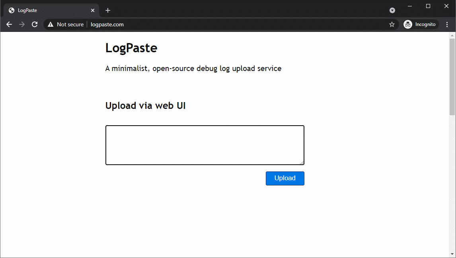The width and height of the screenshot is (456, 258).
Task: Click the scrollbar down arrow
Action: click(452, 254)
